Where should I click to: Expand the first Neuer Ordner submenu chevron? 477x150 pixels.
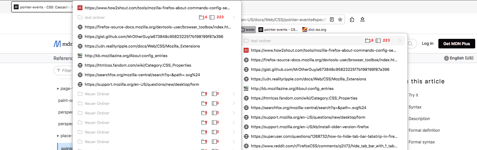(234, 94)
